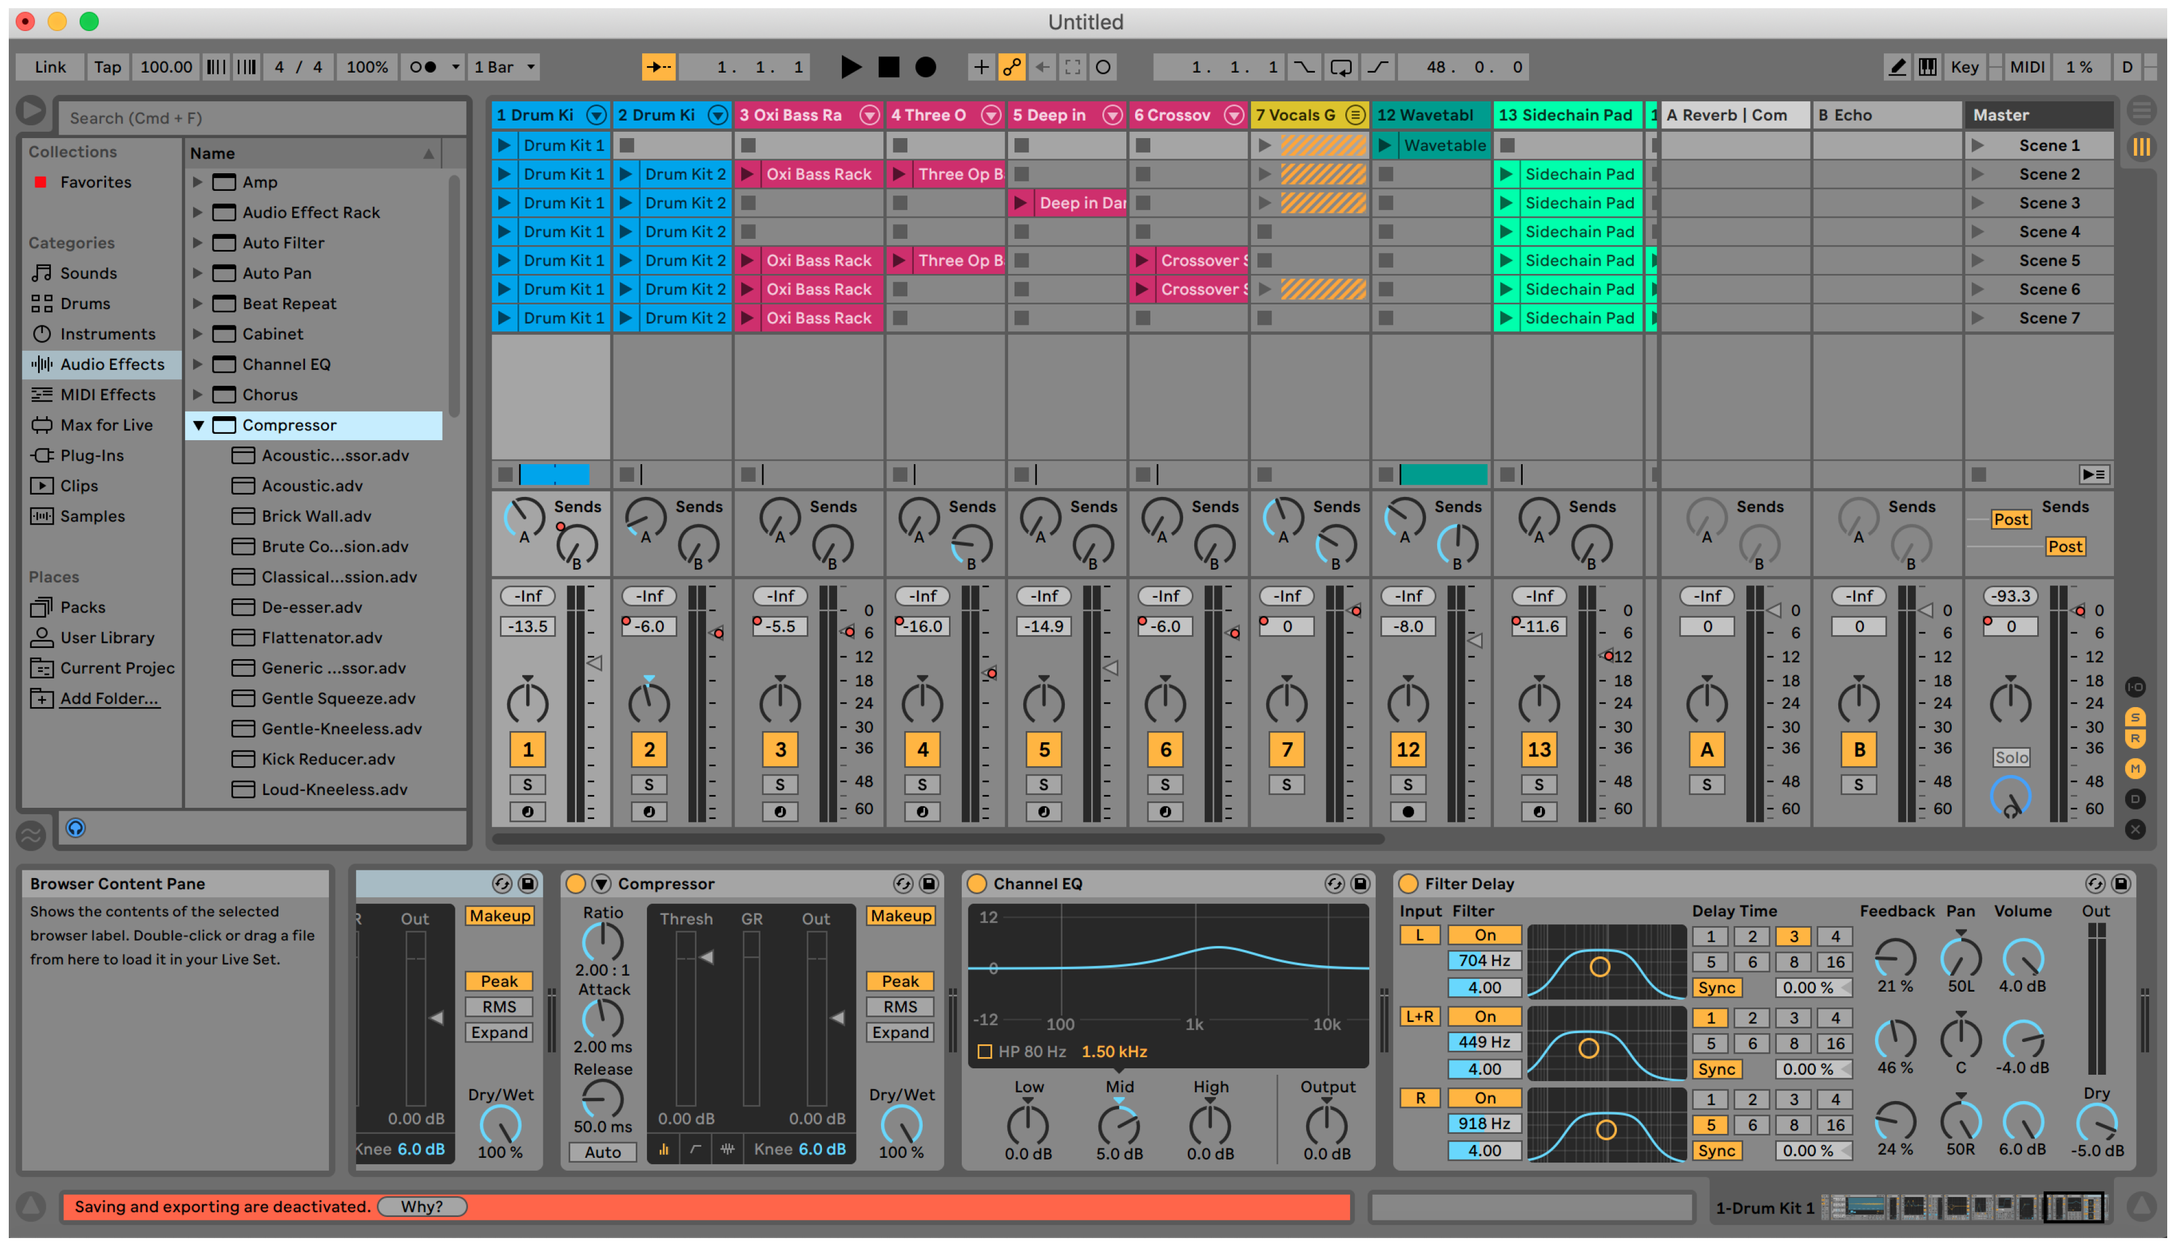The image size is (2176, 1248).
Task: Open the Drums category
Action: 85,303
